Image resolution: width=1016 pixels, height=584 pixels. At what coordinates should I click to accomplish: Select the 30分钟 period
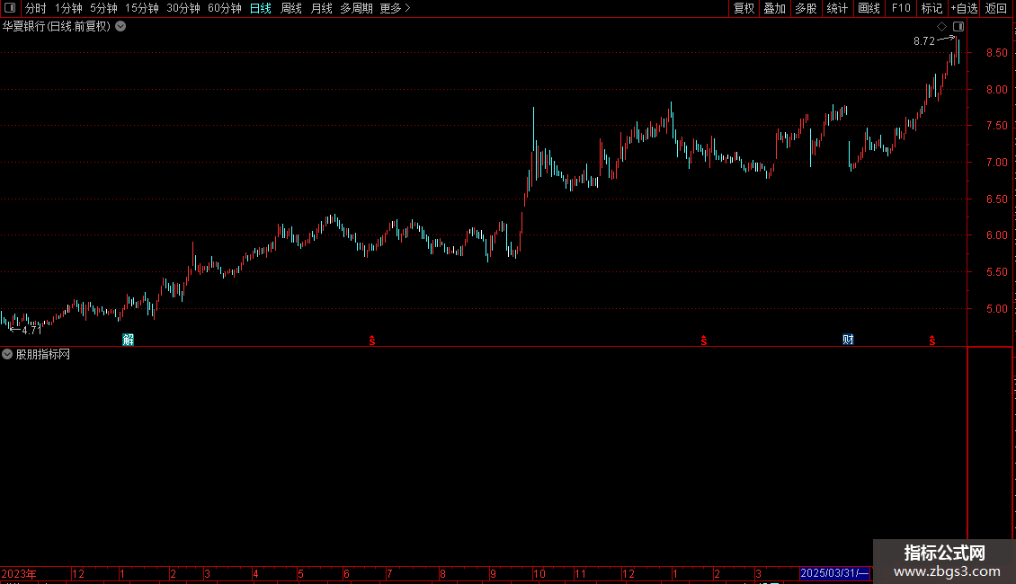click(x=183, y=8)
